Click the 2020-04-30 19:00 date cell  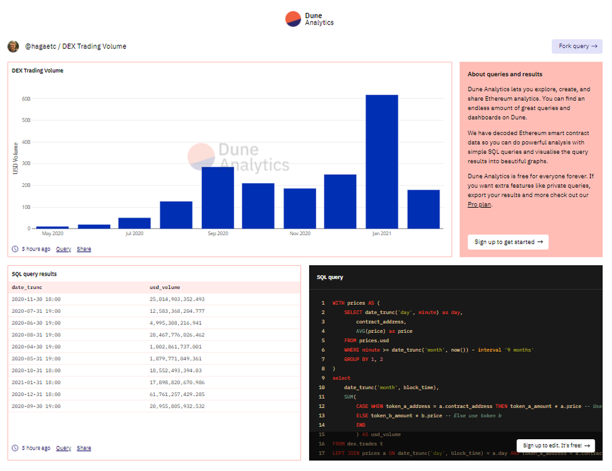(x=36, y=347)
